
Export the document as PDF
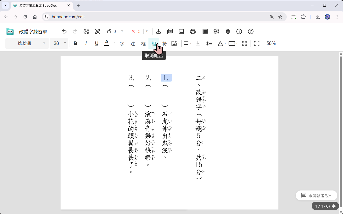[x=170, y=31]
